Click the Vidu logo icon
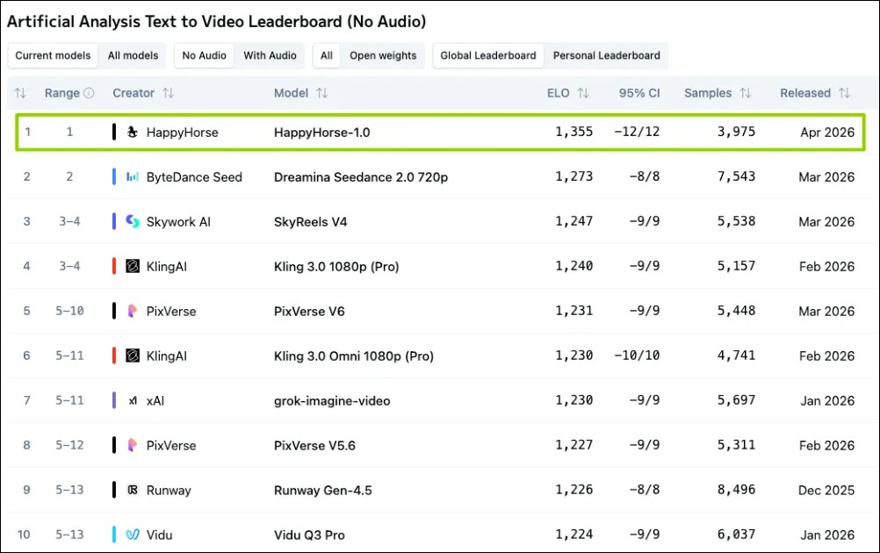Screen dimensions: 880x553 pyautogui.click(x=133, y=535)
